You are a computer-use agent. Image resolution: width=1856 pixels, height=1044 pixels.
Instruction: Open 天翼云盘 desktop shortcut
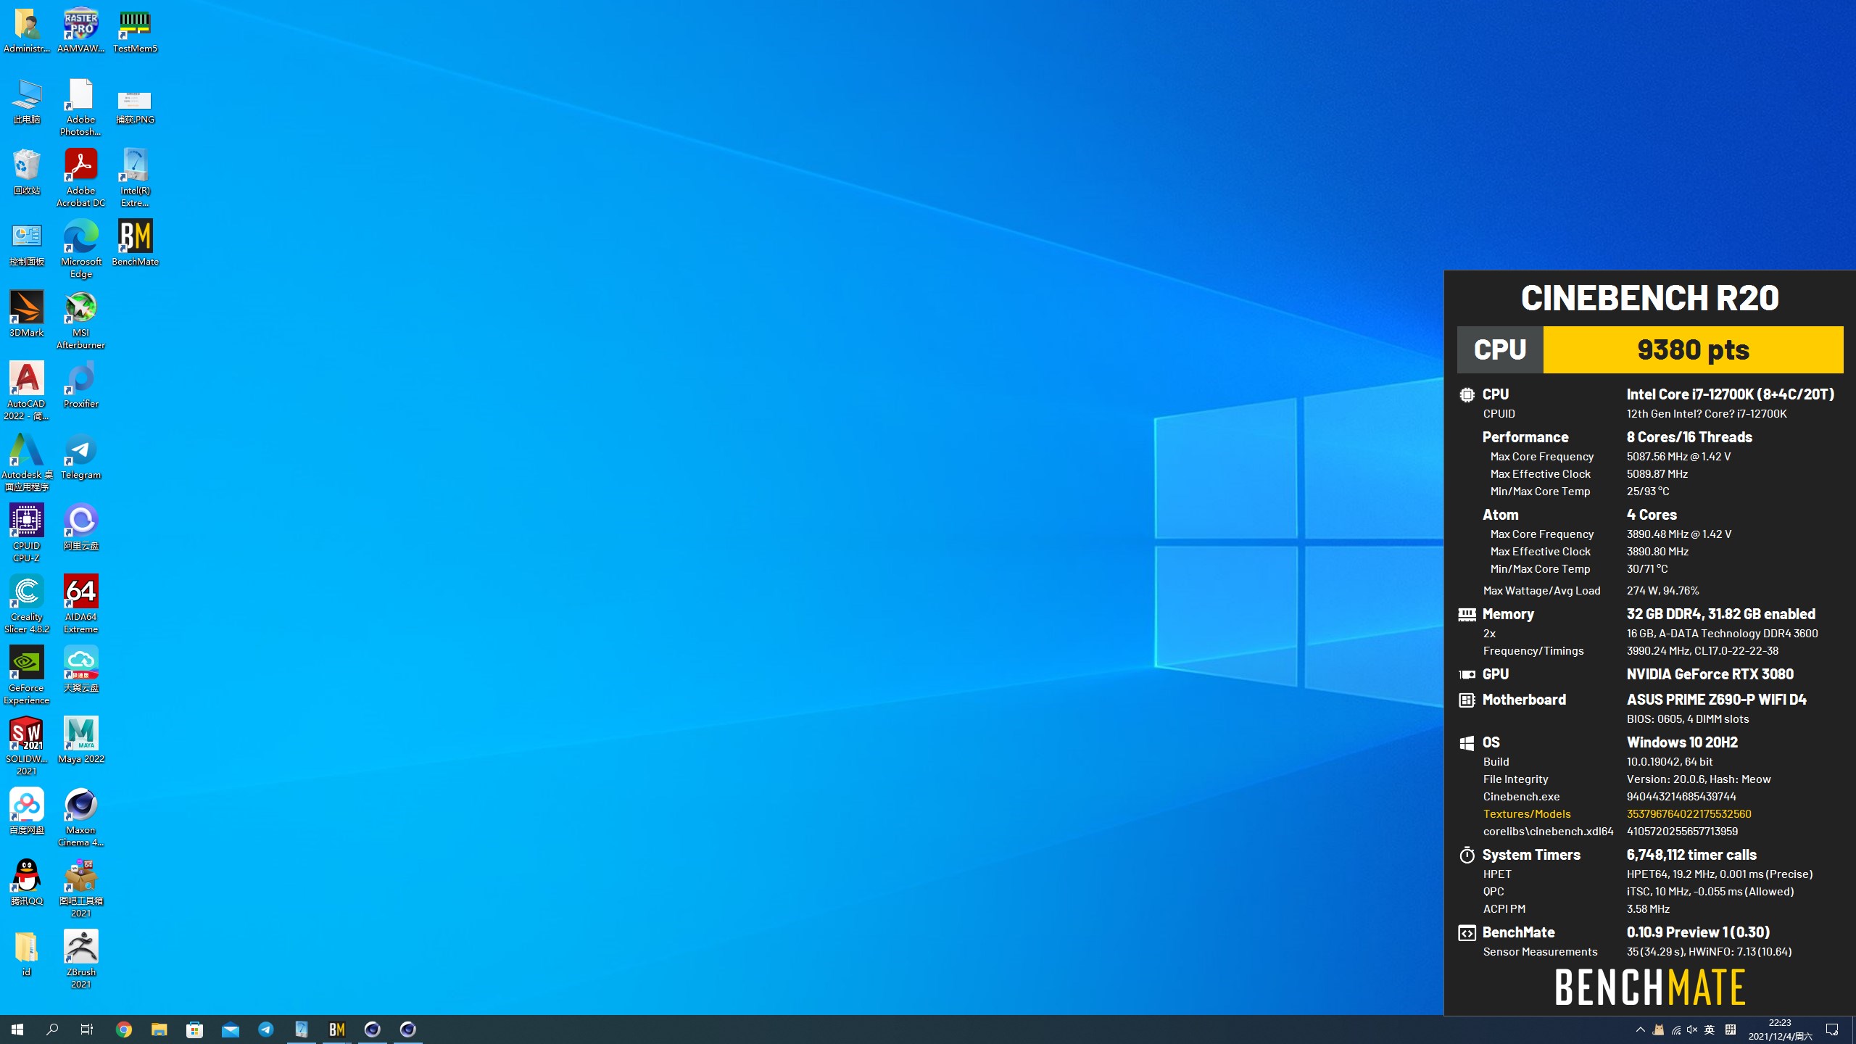point(80,670)
